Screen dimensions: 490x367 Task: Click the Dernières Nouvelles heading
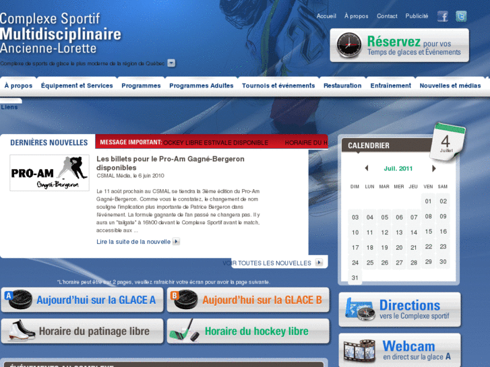pos(49,143)
